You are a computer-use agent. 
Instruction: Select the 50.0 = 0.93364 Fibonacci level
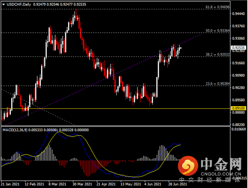[x=218, y=31]
